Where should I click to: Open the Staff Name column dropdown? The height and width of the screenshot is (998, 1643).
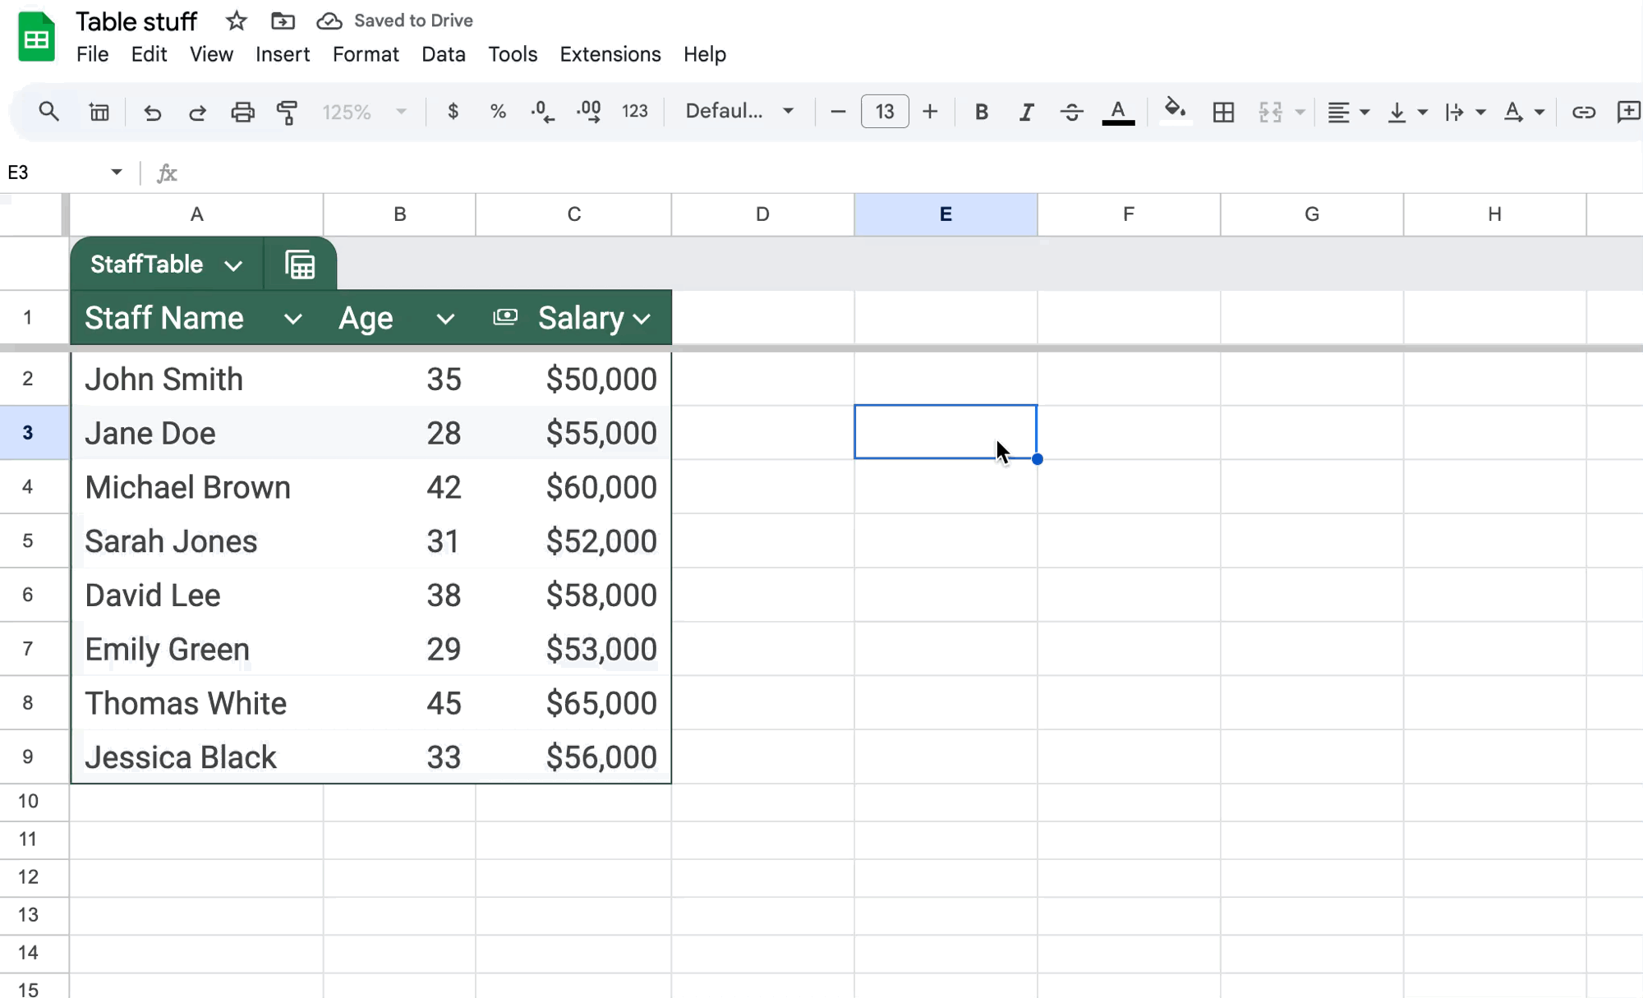[x=292, y=319]
